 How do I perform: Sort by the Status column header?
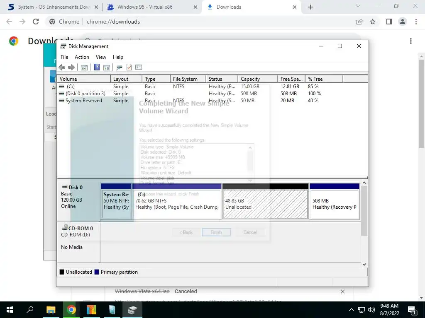tap(222, 79)
